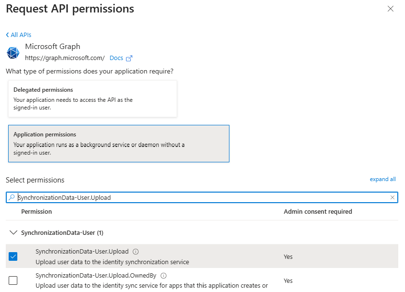Screen dimensions: 405x292
Task: Open the Microsoft Graph Docs link
Action: pos(116,58)
